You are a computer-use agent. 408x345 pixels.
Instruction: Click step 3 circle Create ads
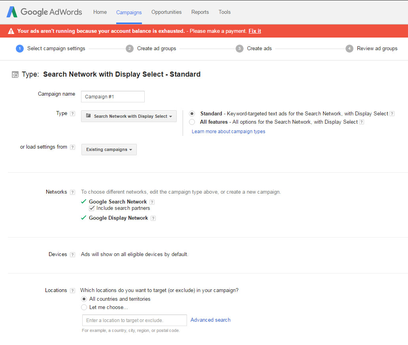tap(240, 49)
